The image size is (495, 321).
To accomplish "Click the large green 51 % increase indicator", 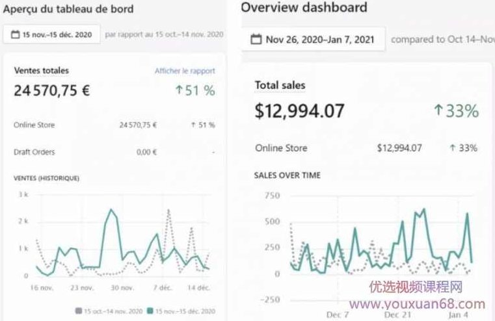I will [195, 90].
